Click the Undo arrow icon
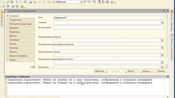Viewport: 175px width, 98px height. pos(40,2)
